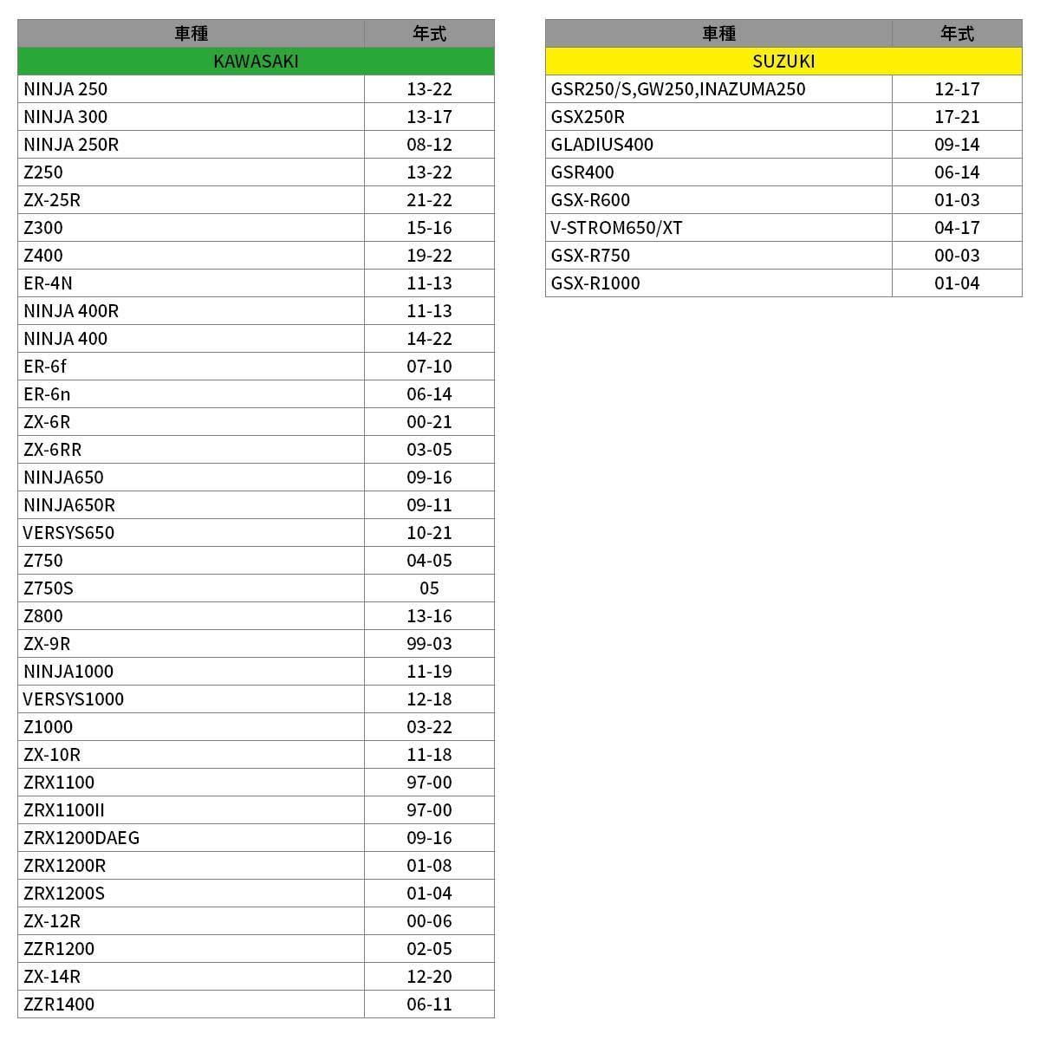
Task: Click the VERSYS650 model cell
Action: tap(191, 533)
